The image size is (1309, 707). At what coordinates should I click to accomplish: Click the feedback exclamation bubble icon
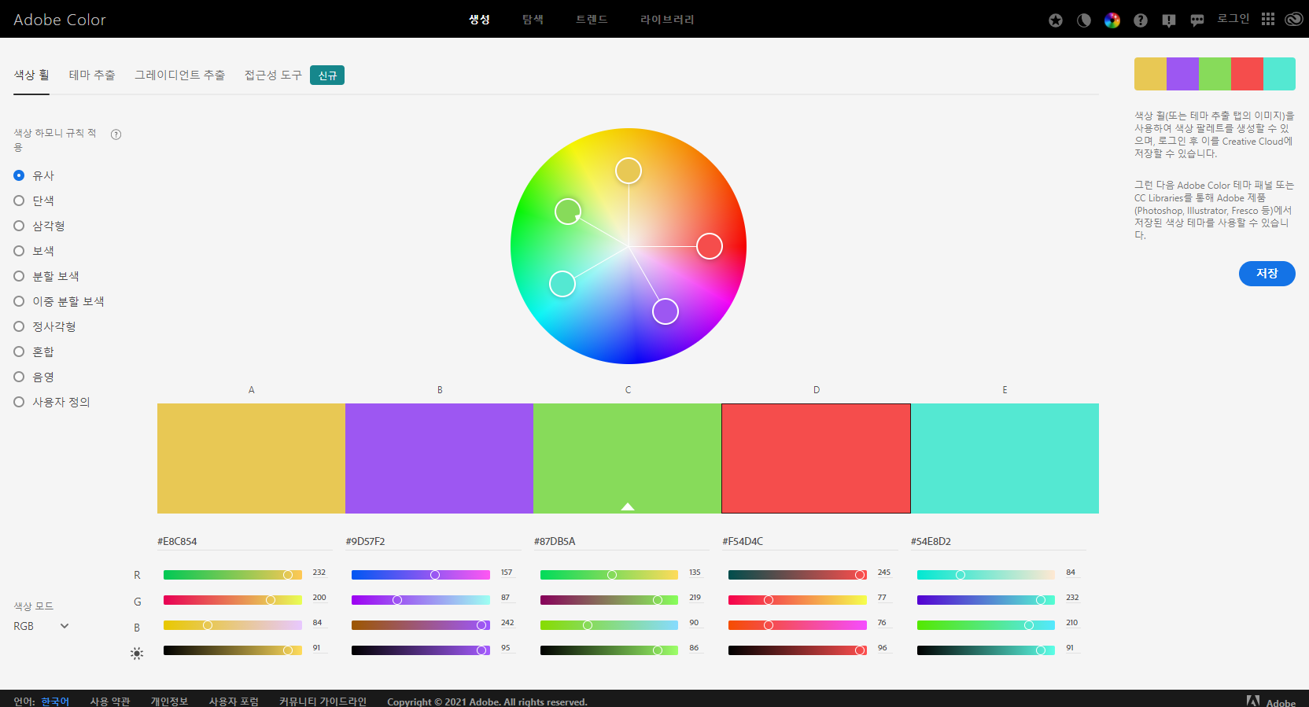tap(1169, 20)
